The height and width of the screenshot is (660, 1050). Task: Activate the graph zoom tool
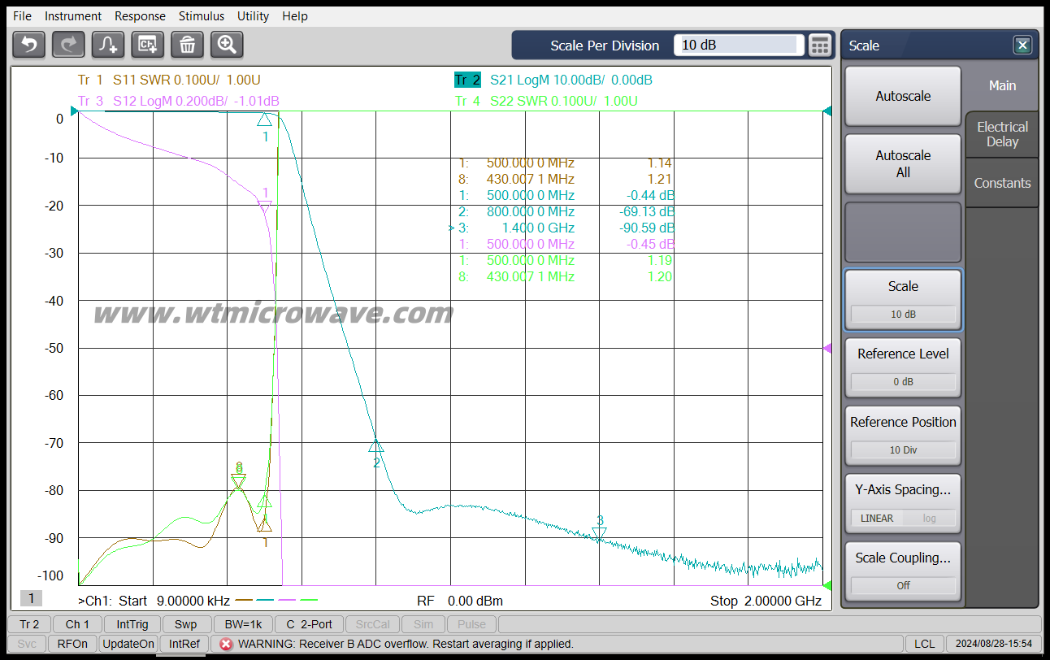click(227, 45)
